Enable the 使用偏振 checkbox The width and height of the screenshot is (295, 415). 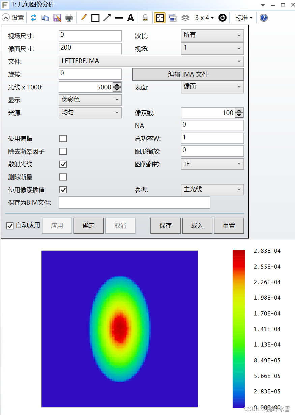click(63, 138)
